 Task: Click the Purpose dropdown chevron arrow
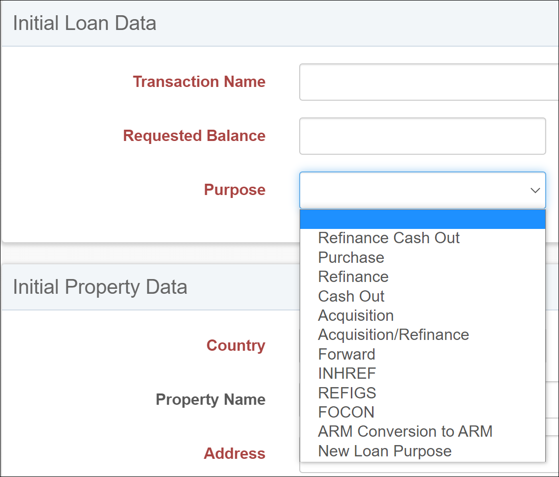click(535, 190)
